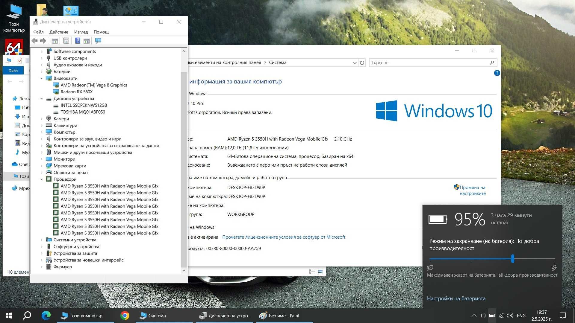
Task: Show hidden tray icons chevron
Action: (474, 316)
